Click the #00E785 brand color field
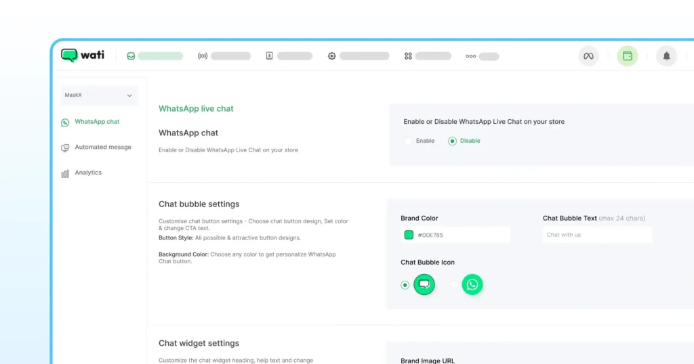 coord(455,235)
